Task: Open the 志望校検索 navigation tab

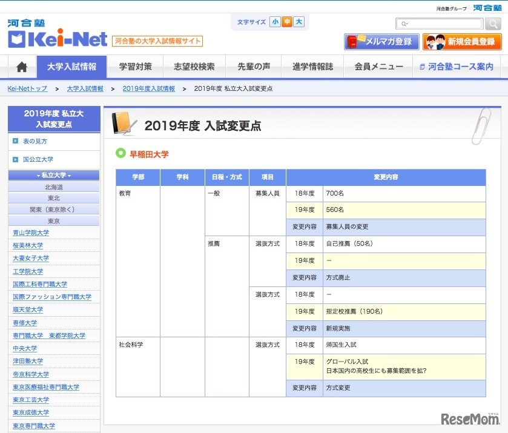Action: point(194,67)
